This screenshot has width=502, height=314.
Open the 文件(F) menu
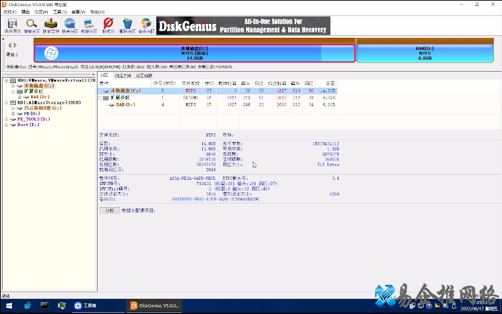point(9,12)
